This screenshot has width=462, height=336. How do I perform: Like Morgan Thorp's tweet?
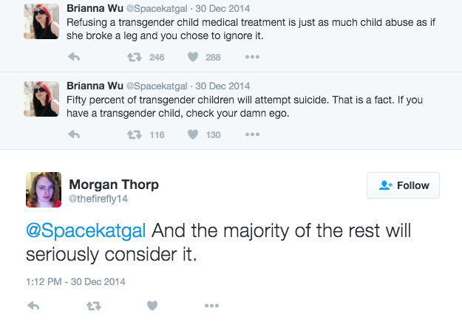pyautogui.click(x=152, y=306)
